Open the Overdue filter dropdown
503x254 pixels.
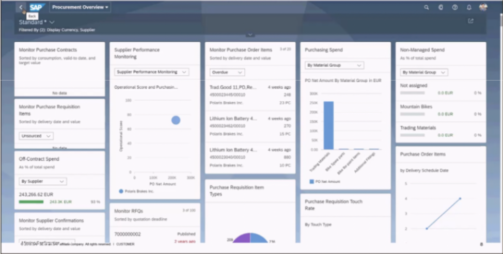227,72
